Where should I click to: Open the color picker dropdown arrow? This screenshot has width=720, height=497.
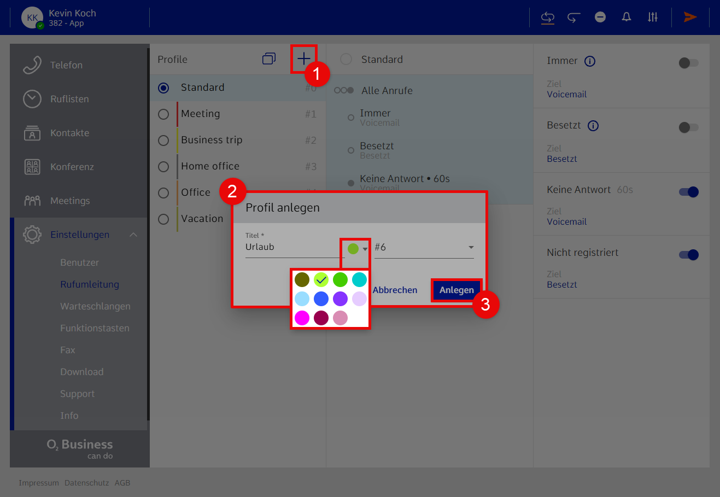(x=365, y=249)
